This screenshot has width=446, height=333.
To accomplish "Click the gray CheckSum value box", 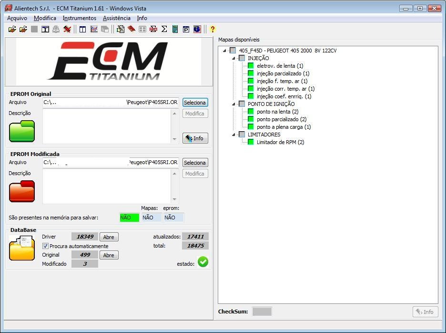I will 262,312.
